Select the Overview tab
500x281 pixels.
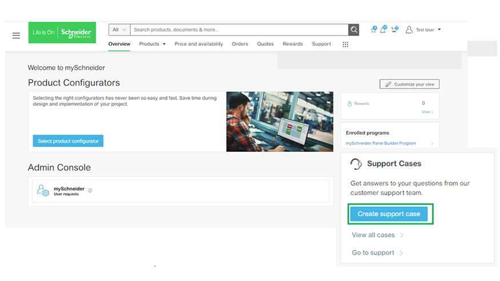click(x=119, y=44)
